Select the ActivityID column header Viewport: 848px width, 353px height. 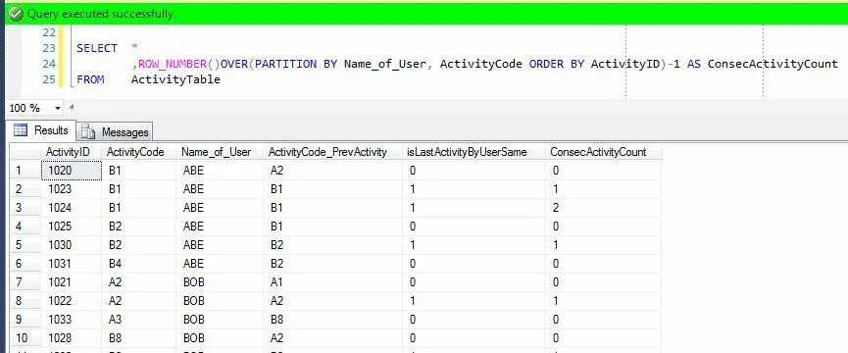coord(72,152)
